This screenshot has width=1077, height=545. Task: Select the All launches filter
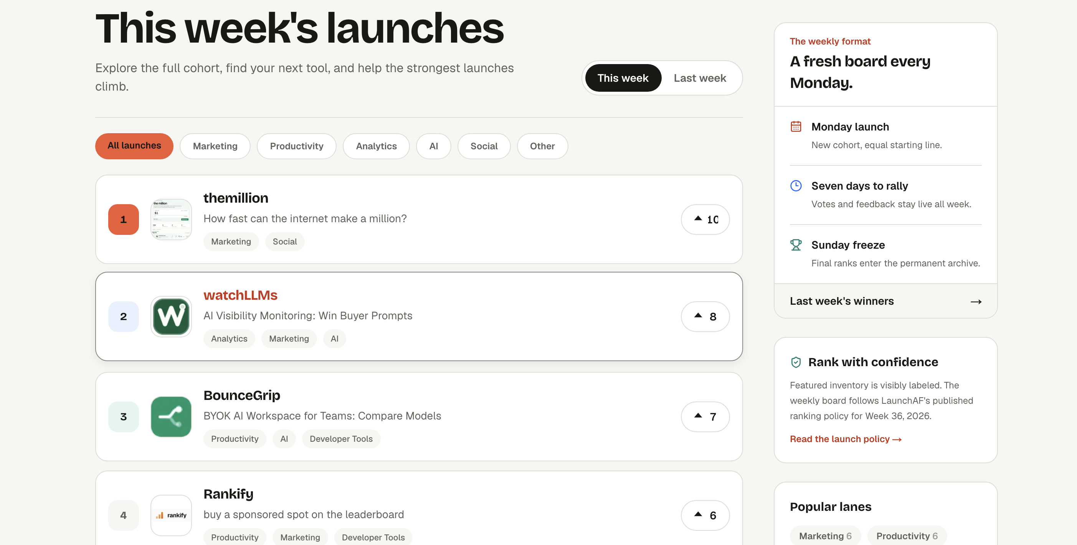(134, 146)
